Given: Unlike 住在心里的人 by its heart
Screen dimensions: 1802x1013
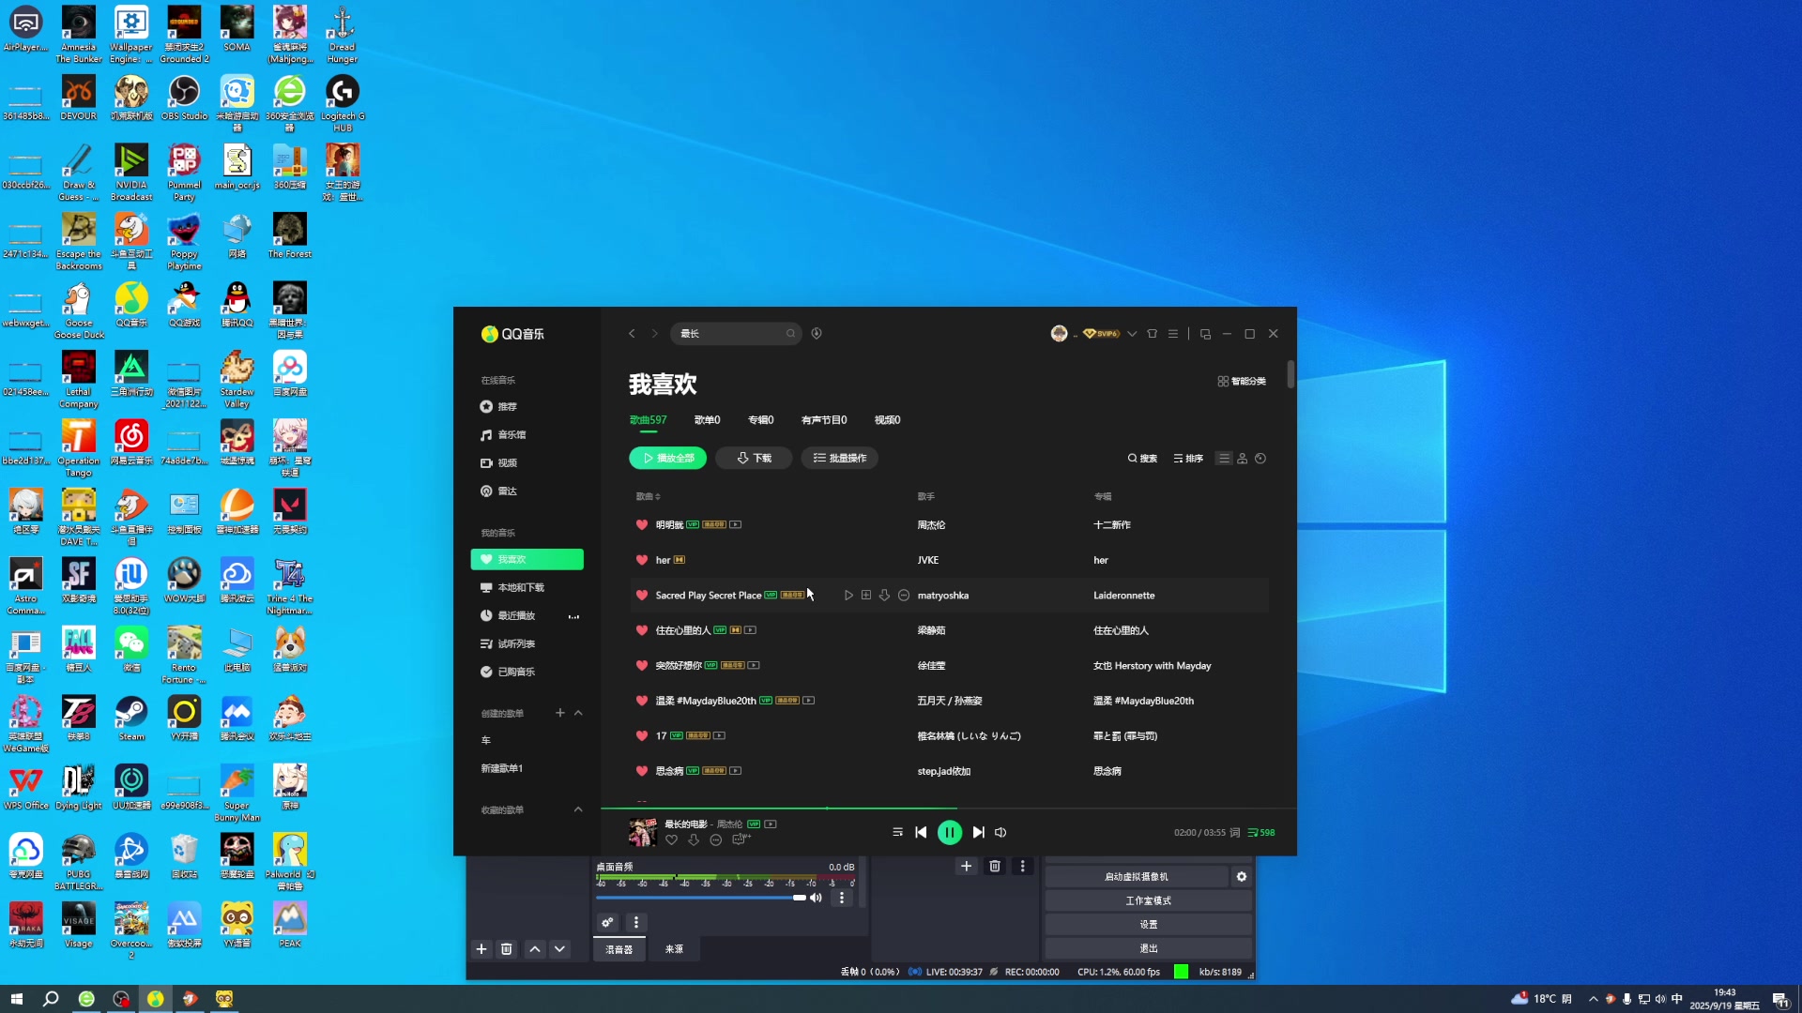Looking at the screenshot, I should pyautogui.click(x=642, y=630).
